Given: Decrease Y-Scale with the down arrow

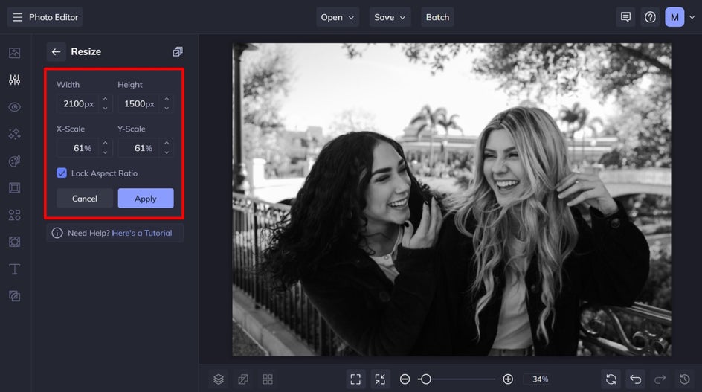Looking at the screenshot, I should (x=167, y=152).
